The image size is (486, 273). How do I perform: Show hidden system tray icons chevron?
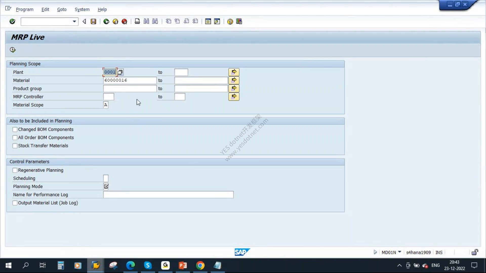pos(399,265)
